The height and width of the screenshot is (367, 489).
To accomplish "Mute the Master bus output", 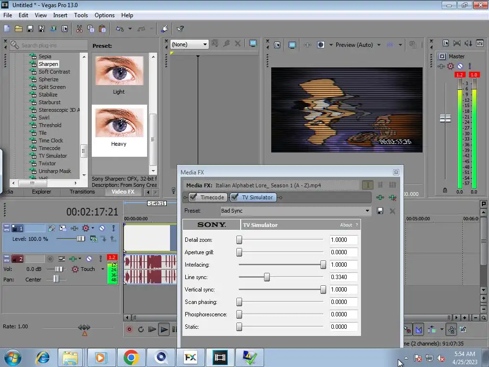I will [460, 66].
